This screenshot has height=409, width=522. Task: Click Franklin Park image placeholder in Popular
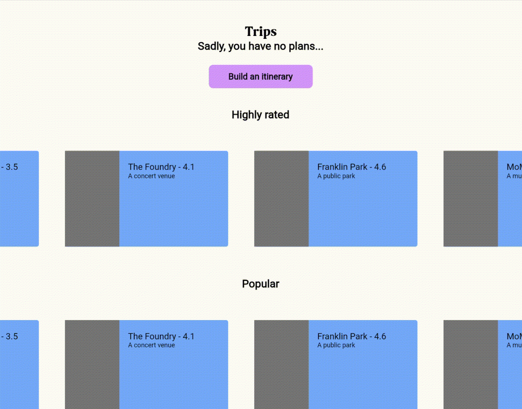coord(281,364)
